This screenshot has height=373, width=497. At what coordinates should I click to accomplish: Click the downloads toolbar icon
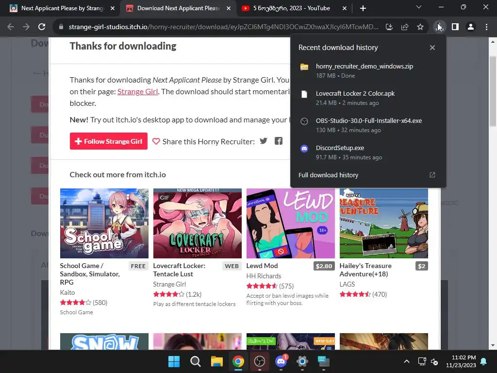(439, 27)
